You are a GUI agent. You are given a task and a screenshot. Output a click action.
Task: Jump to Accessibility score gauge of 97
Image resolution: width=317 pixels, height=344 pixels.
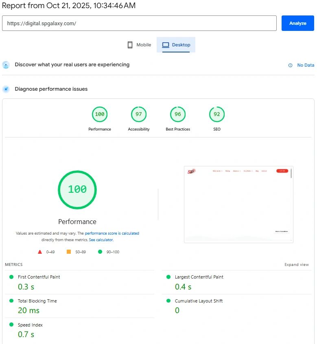click(139, 114)
